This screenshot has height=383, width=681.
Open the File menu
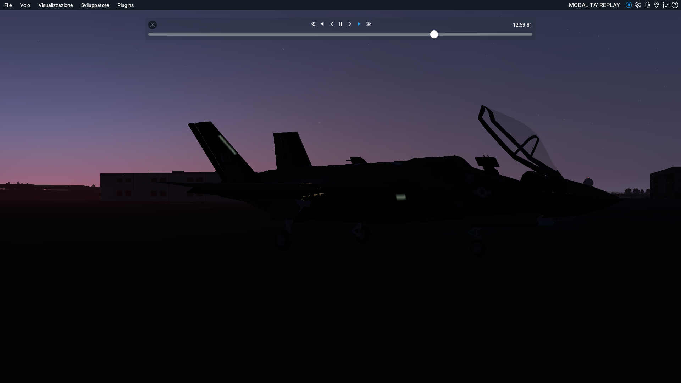point(8,5)
